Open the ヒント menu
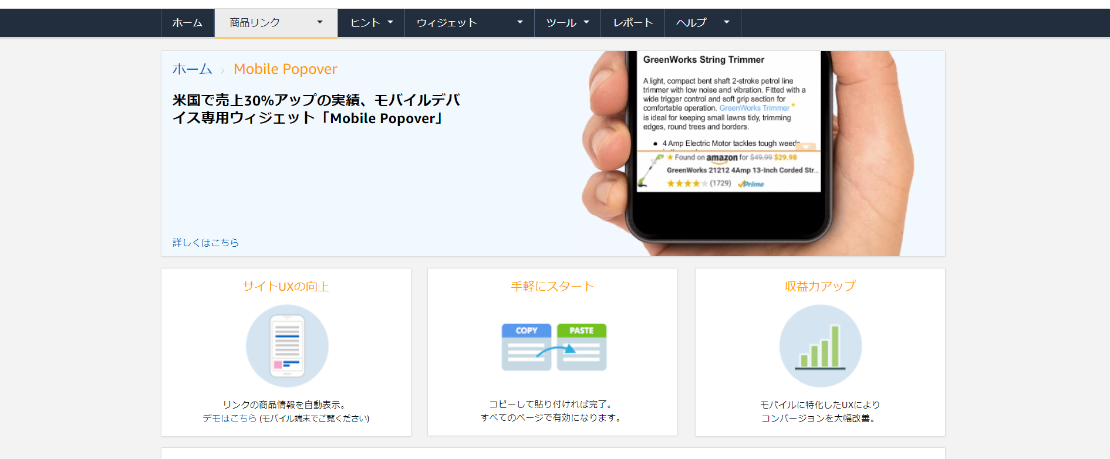 point(371,23)
